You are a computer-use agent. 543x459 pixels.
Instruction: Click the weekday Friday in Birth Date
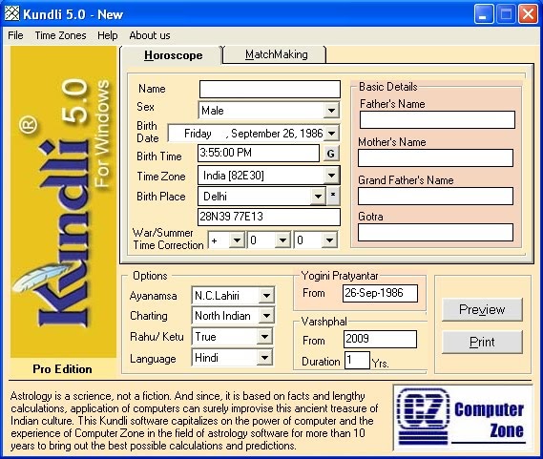[198, 134]
